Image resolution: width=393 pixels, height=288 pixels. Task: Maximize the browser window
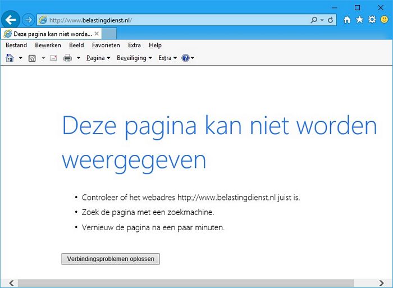point(358,8)
